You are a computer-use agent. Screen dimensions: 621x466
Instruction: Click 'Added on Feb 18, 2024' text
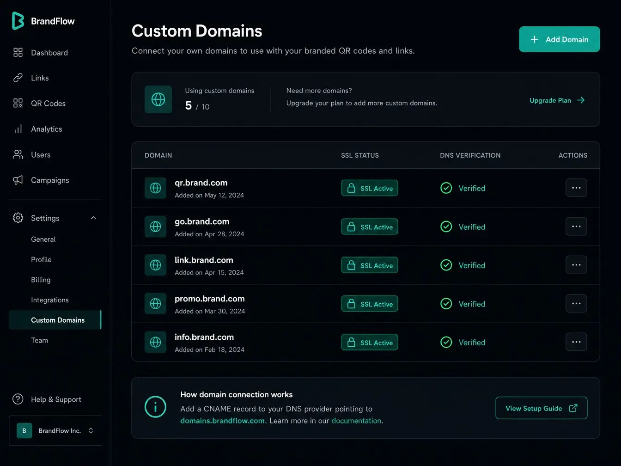[x=209, y=349]
